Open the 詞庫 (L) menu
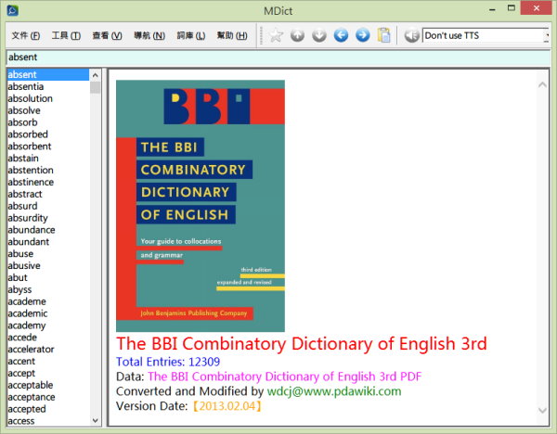Viewport: 557px width, 434px height. tap(191, 35)
